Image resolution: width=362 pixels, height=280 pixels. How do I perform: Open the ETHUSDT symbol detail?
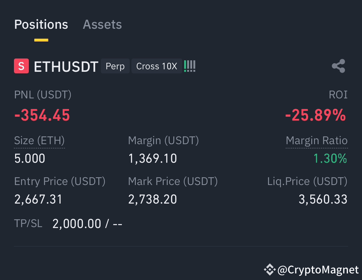(66, 66)
